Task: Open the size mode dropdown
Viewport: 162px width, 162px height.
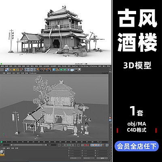Action: pos(89,158)
